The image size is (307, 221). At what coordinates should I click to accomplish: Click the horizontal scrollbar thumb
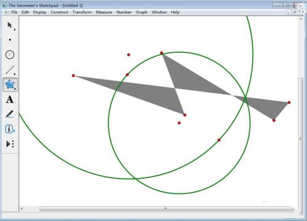pyautogui.click(x=166, y=209)
